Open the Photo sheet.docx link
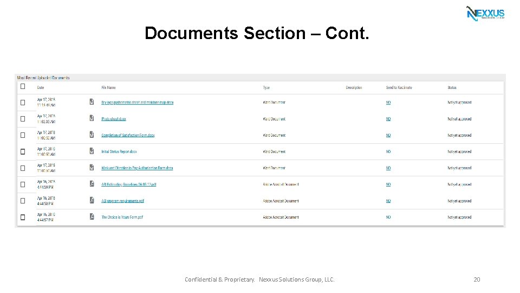Screen dimensions: 520x293 click(114, 119)
